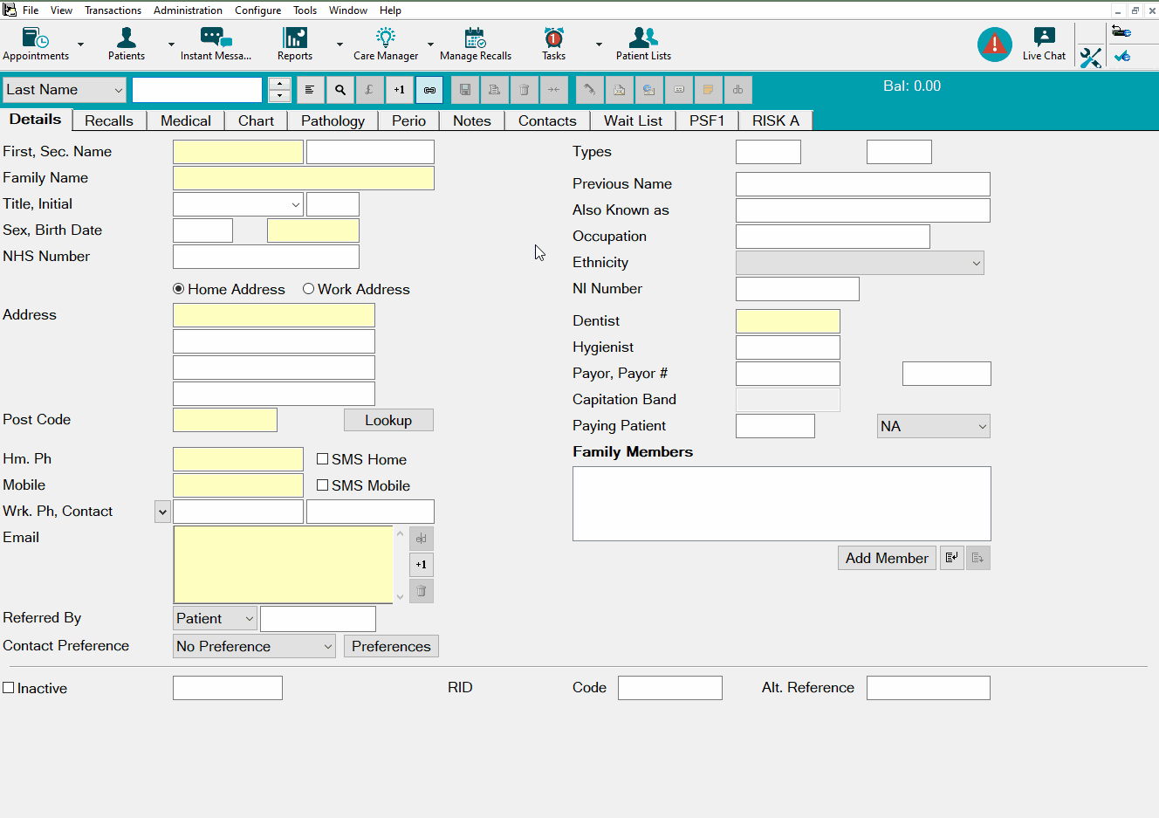Click the search stepper up arrow
The height and width of the screenshot is (818, 1159).
click(x=279, y=84)
